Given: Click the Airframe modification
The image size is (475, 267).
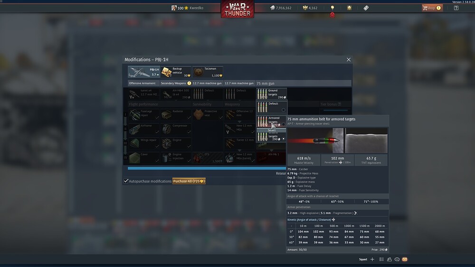Looking at the screenshot, I should pyautogui.click(x=144, y=129).
